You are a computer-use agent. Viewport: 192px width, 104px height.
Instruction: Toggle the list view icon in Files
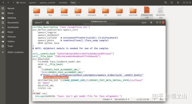pos(172,2)
